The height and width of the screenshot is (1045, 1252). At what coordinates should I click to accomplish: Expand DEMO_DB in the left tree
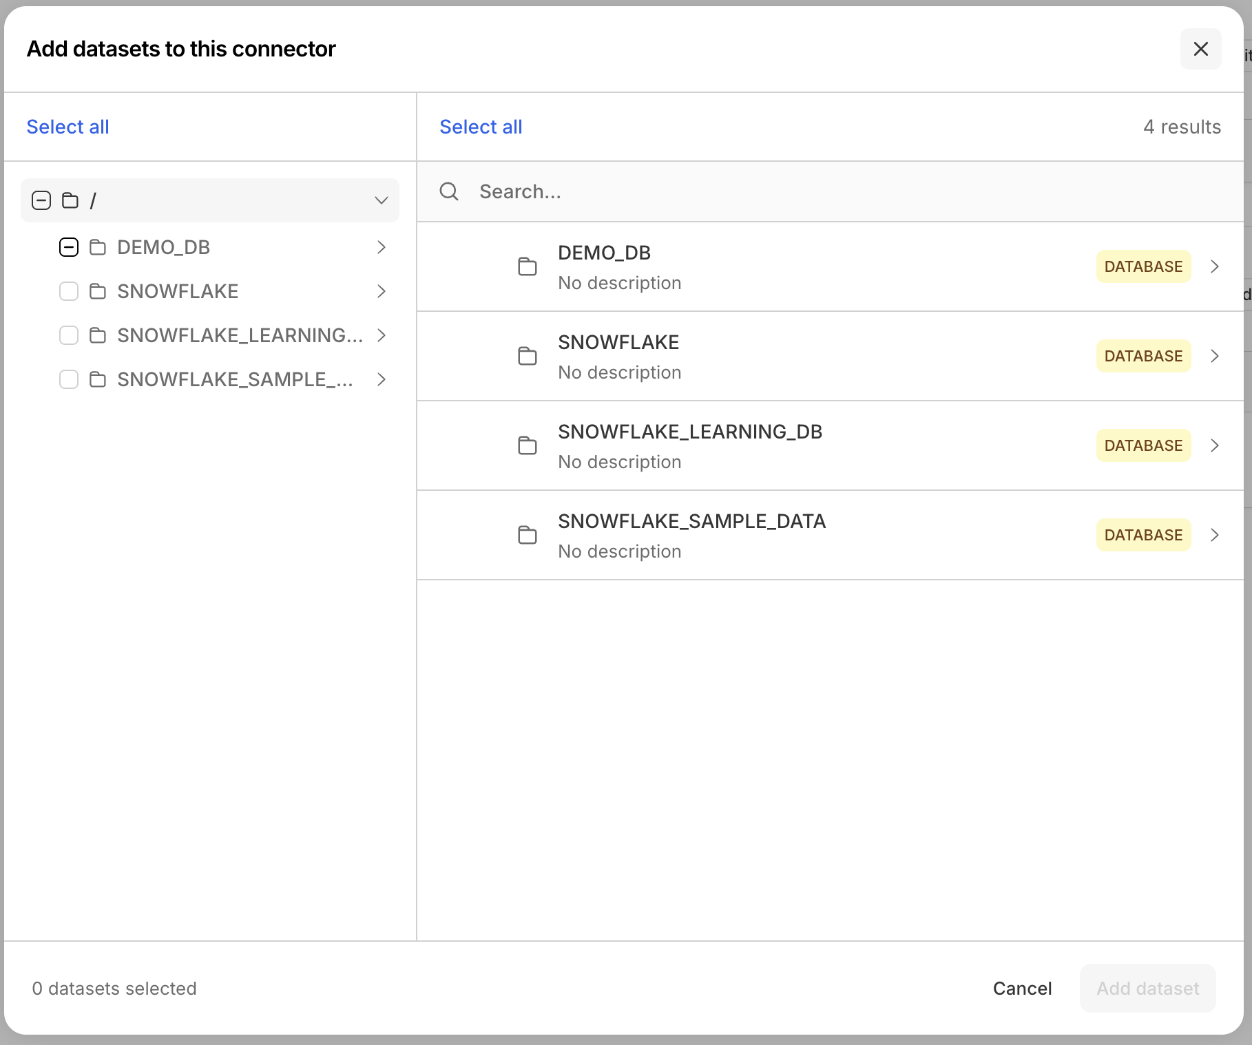pos(382,247)
